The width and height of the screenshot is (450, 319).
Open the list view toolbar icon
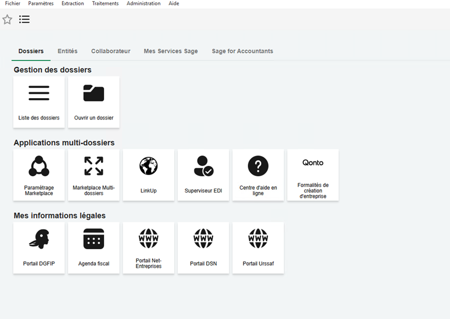(25, 19)
